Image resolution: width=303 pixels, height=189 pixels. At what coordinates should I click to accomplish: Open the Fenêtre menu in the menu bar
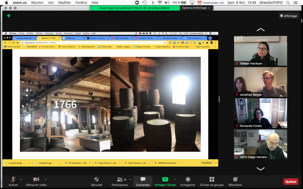pos(81,3)
